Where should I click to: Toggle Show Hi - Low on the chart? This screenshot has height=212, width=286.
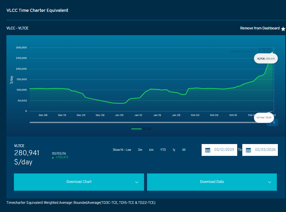tap(122, 150)
